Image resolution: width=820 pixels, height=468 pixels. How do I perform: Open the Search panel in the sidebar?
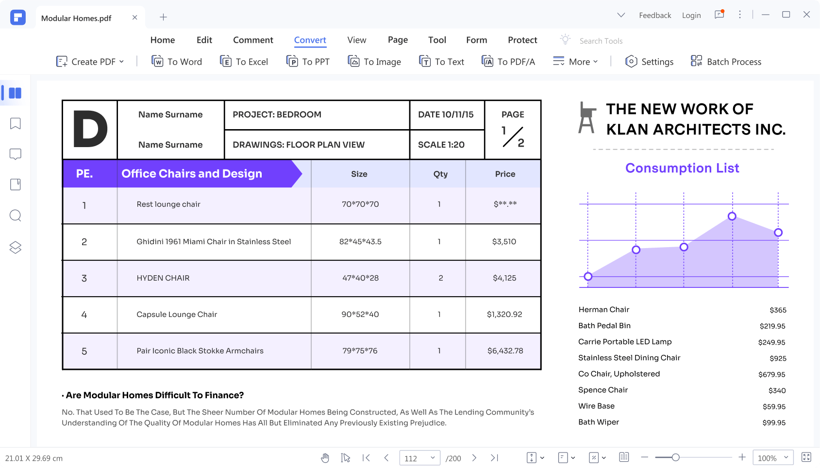15,215
